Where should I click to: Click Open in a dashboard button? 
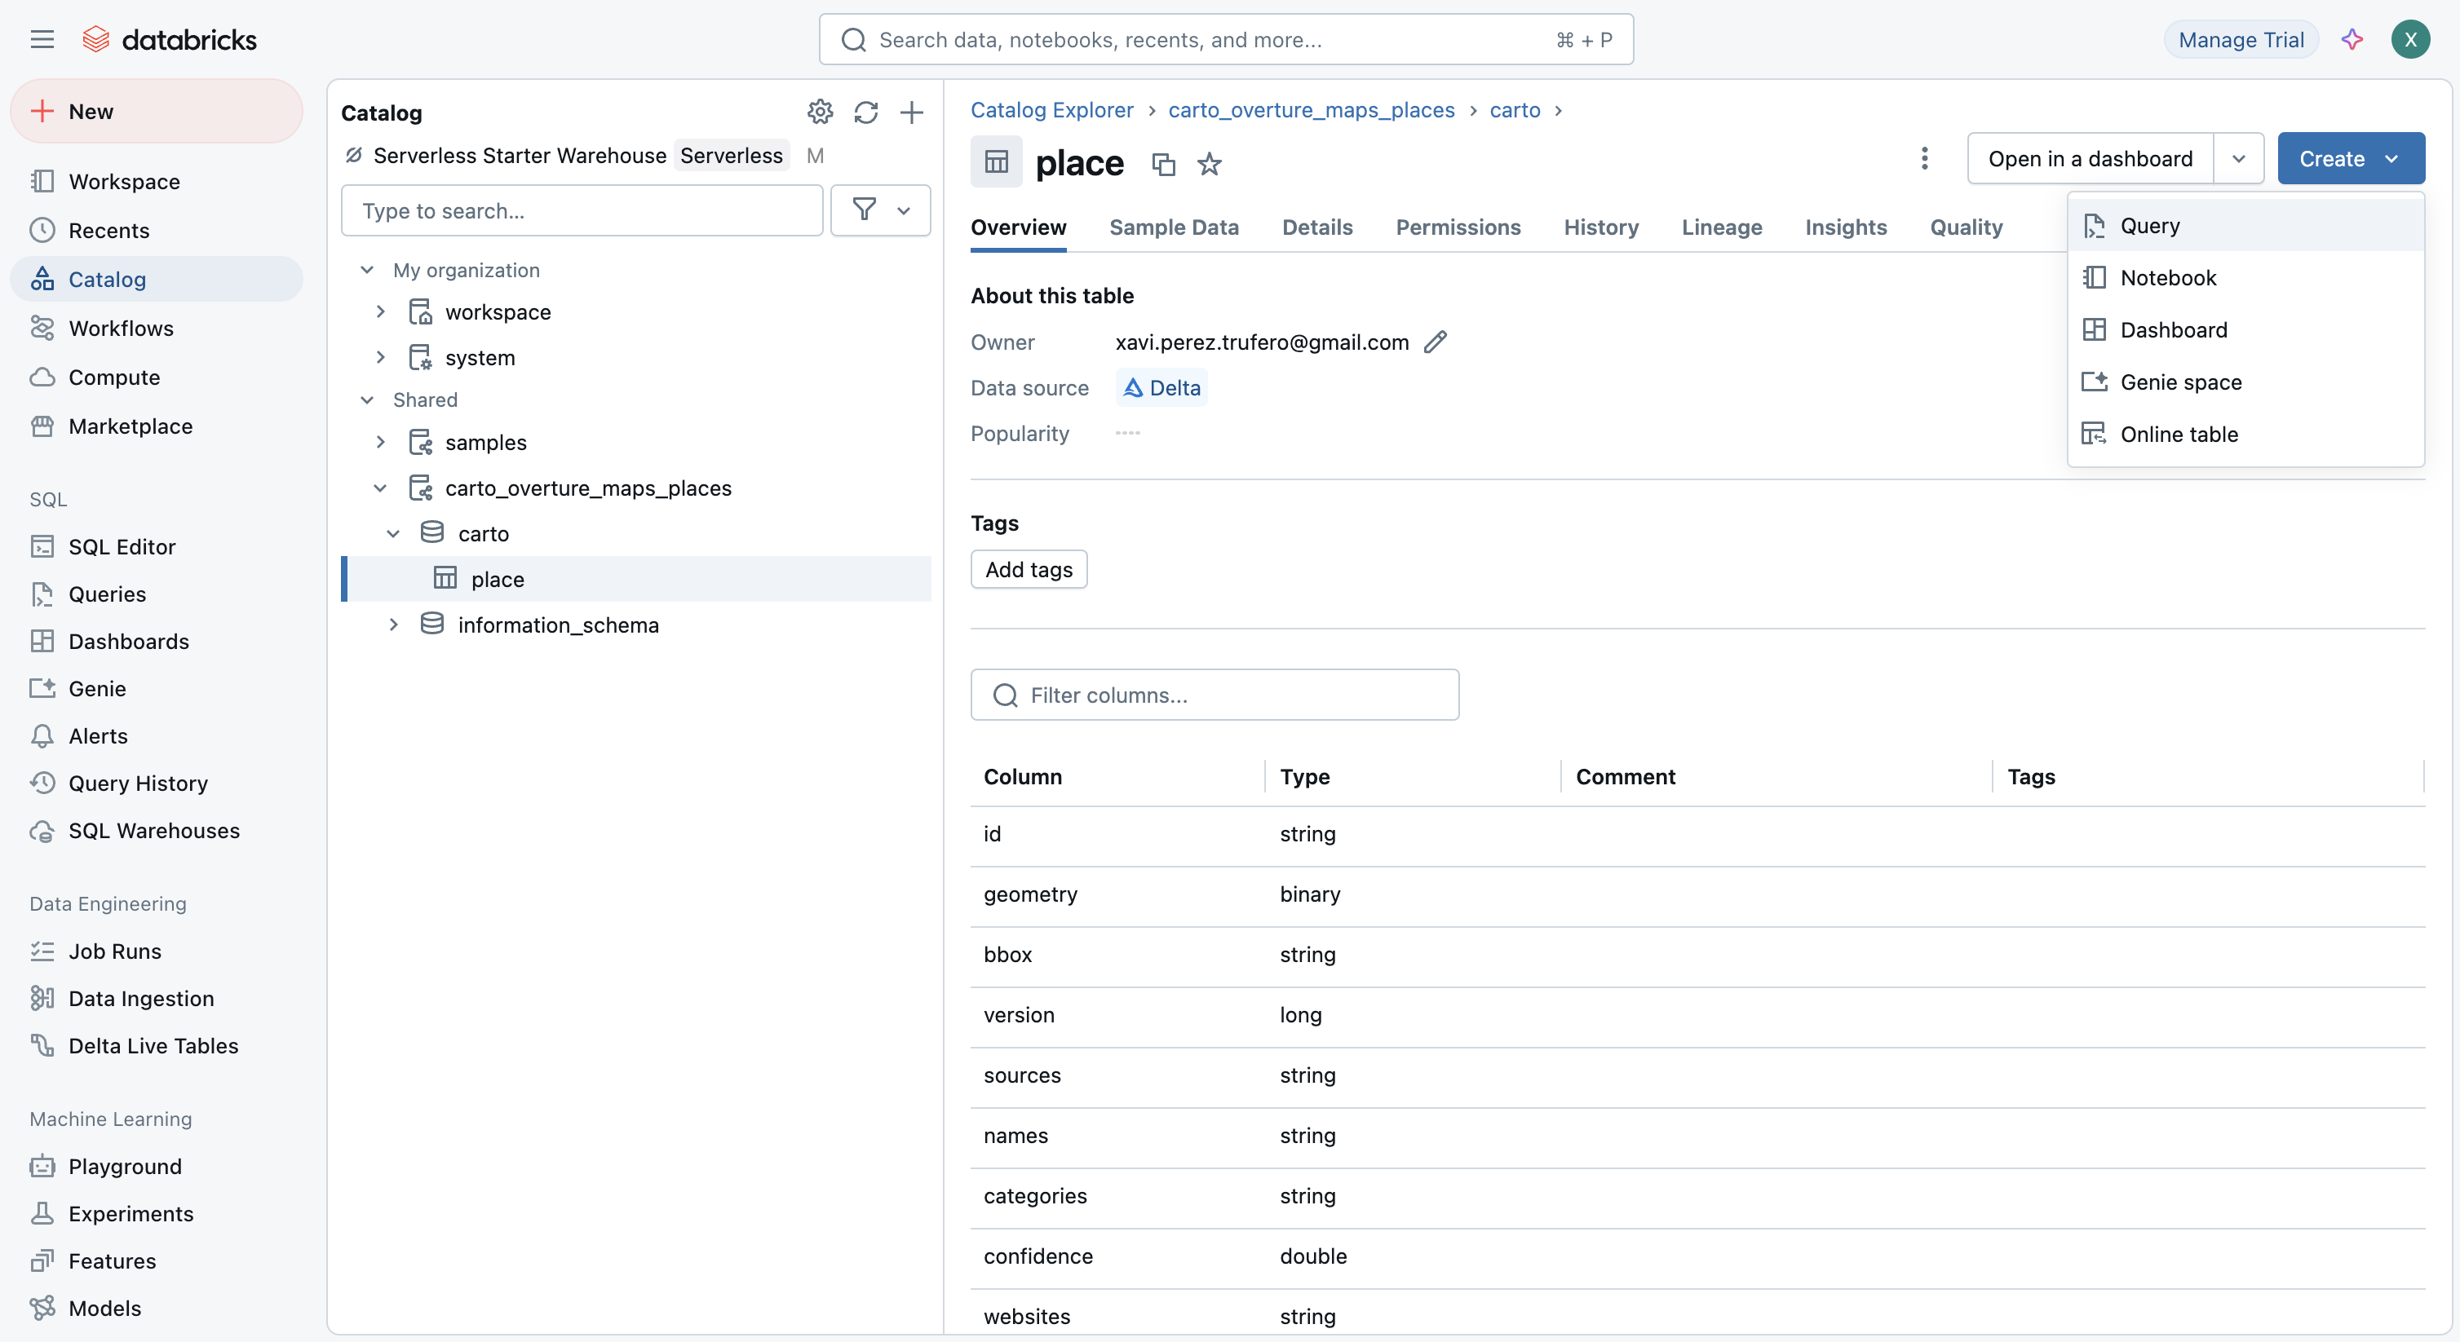click(x=2090, y=158)
